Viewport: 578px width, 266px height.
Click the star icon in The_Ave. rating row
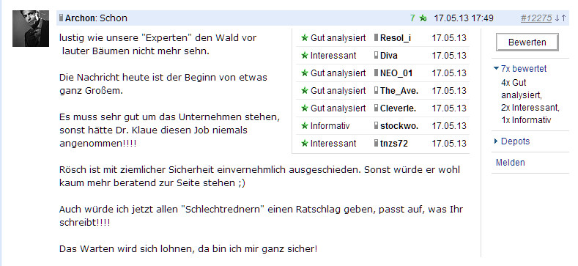(x=305, y=90)
